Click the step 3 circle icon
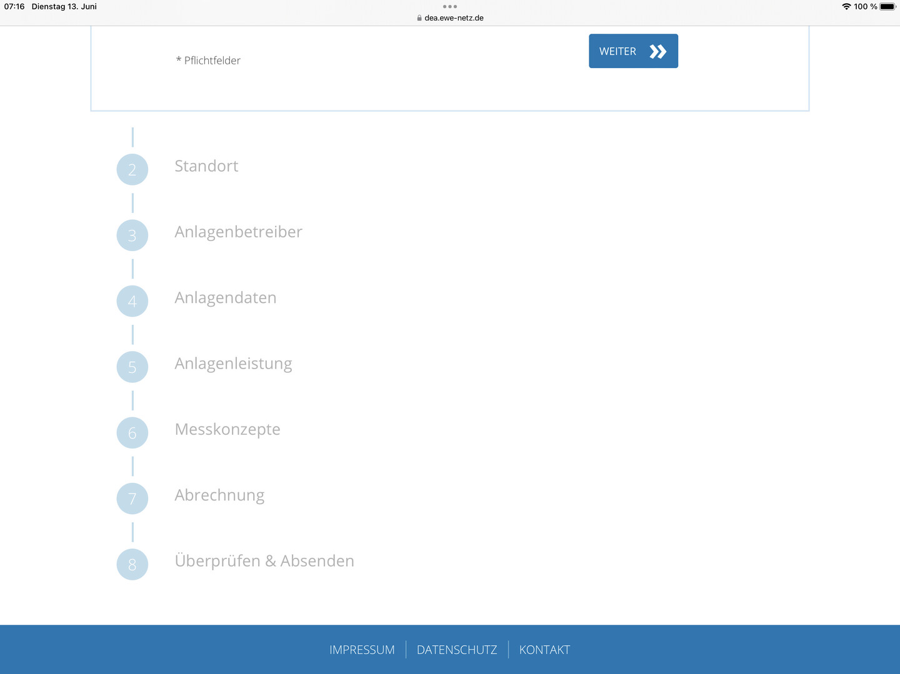900x674 pixels. [x=132, y=235]
